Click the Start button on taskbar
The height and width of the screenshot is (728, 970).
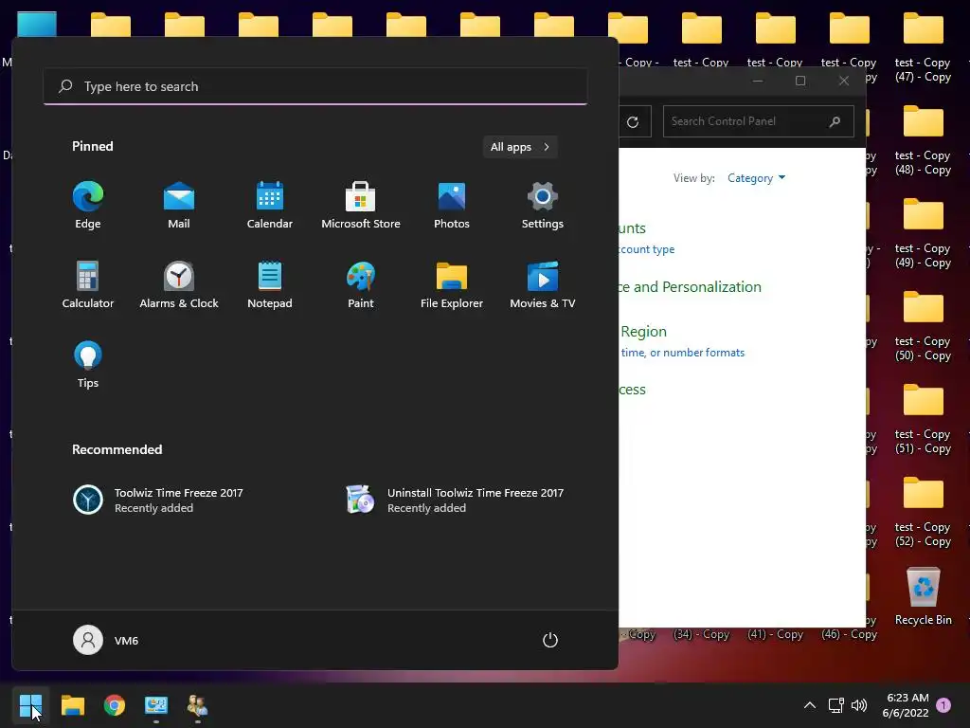click(30, 705)
